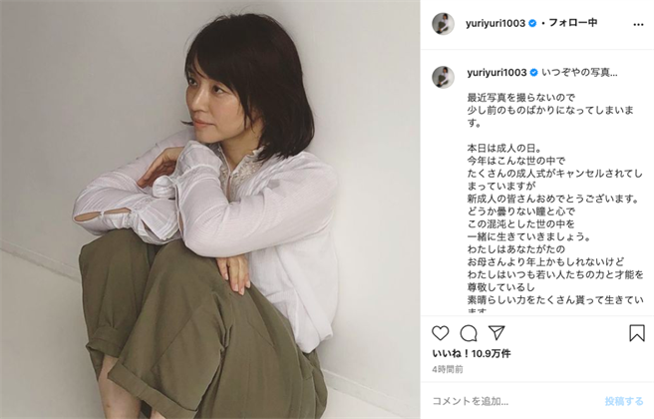Click the caption text いつぞやの写真
The width and height of the screenshot is (654, 419).
coord(579,73)
